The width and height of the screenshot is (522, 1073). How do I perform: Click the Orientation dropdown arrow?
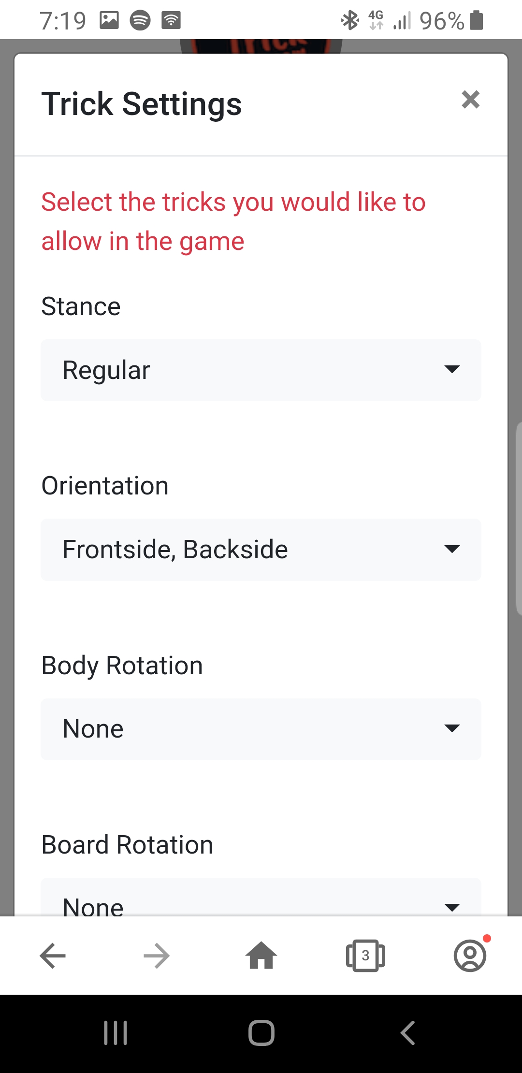(x=451, y=549)
